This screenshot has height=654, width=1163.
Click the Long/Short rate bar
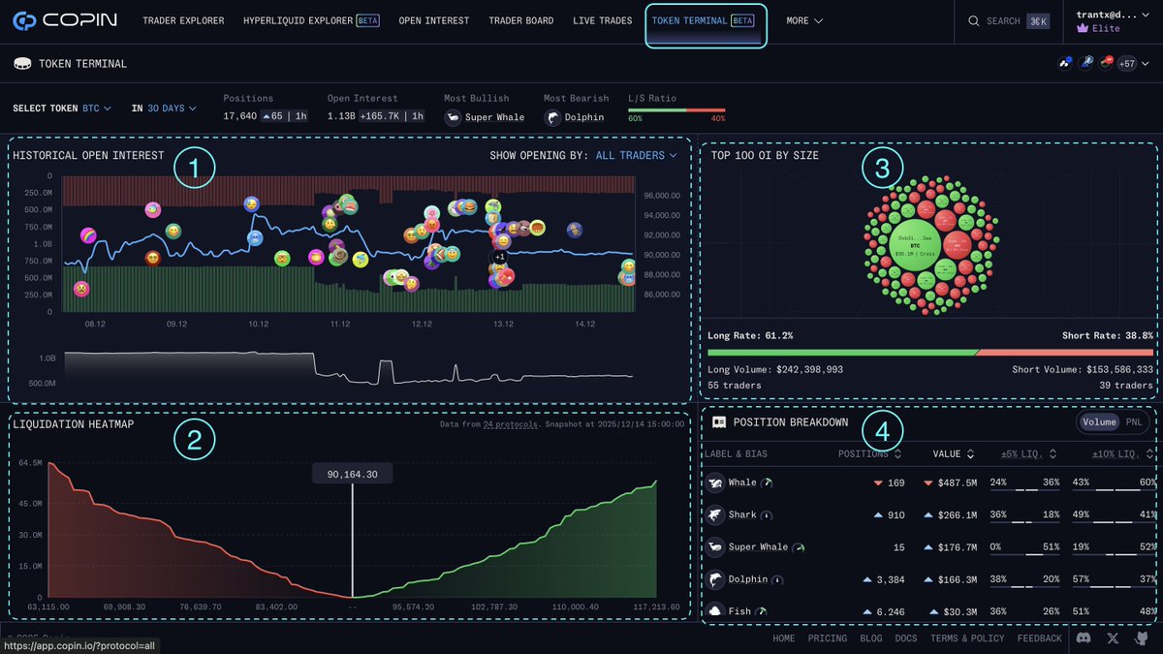coord(930,353)
